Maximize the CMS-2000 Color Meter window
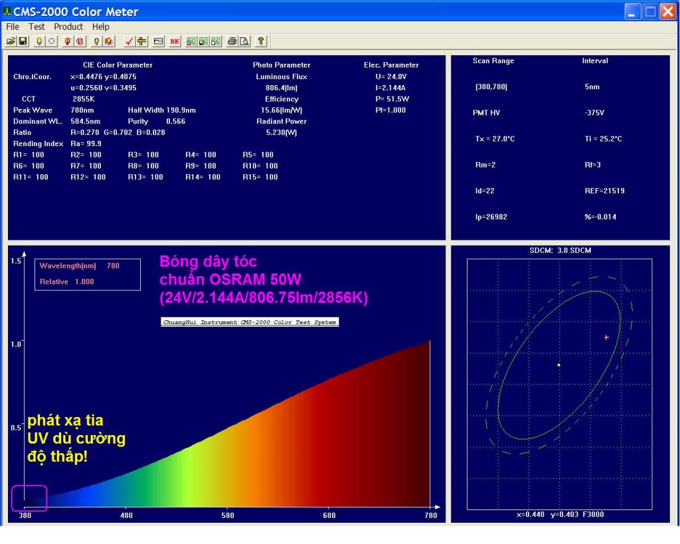This screenshot has height=544, width=680. [649, 11]
